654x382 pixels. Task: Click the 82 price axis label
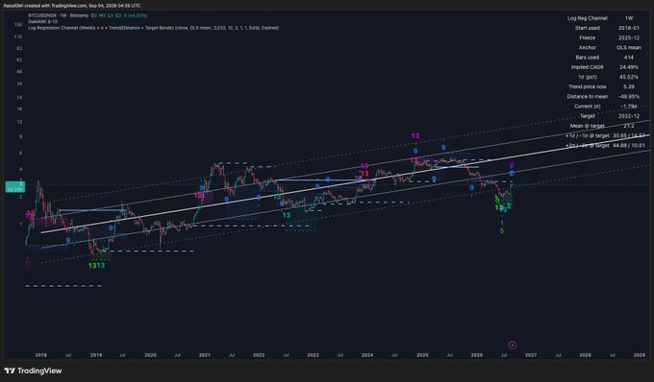(19, 48)
